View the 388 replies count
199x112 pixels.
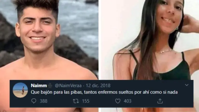(44, 101)
